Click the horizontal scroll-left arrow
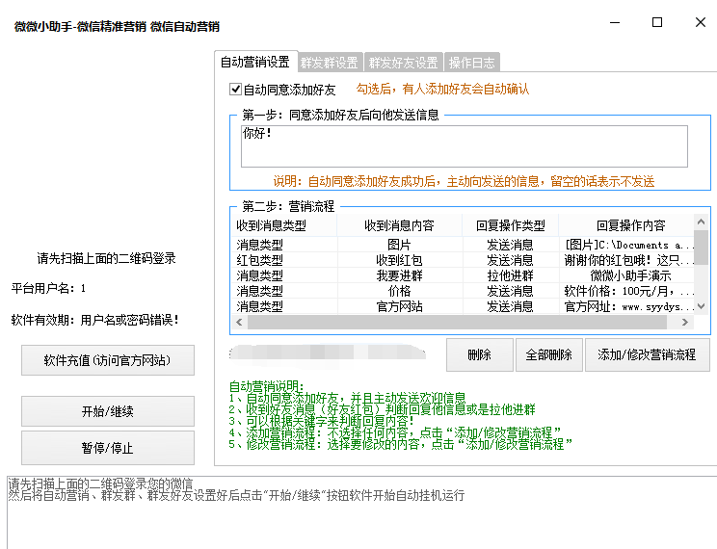Viewport: 717px width, 549px height. (x=239, y=322)
